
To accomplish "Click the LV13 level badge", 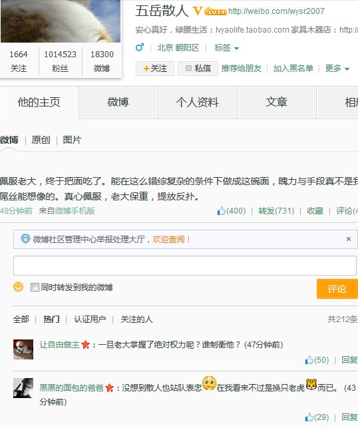I will click(216, 12).
